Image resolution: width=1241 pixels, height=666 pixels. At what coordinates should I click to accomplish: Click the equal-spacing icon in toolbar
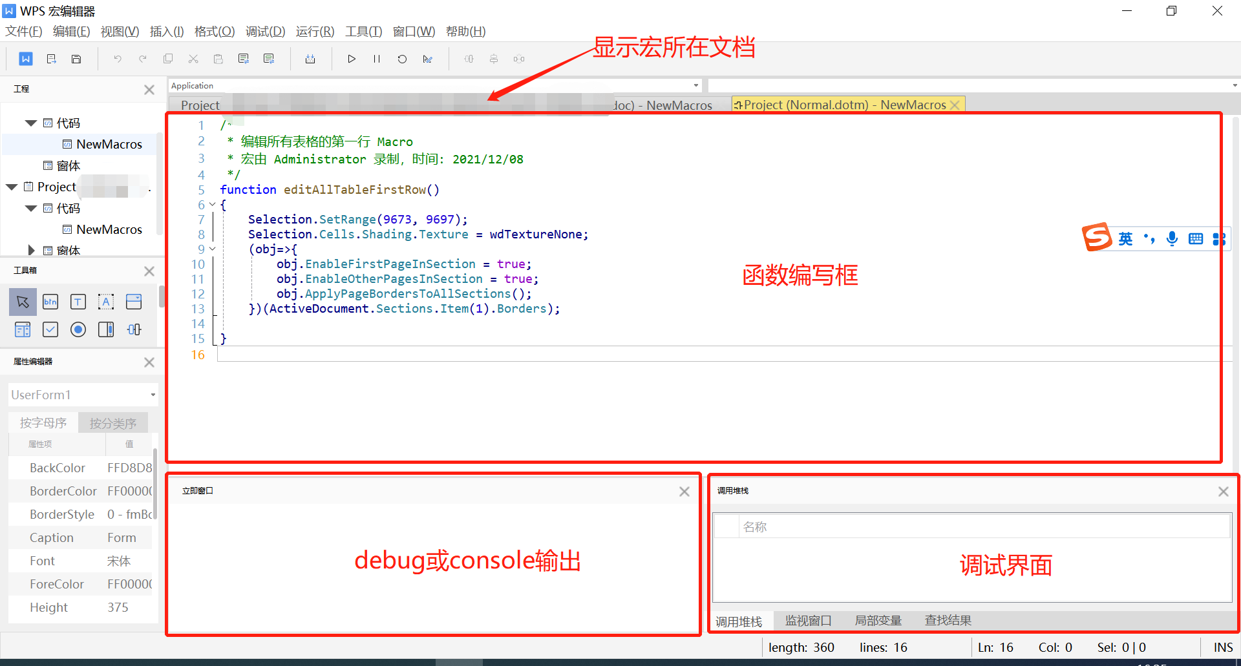click(x=519, y=59)
